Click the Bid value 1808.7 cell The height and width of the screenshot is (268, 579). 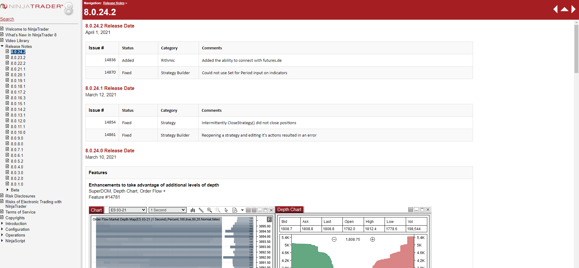(x=290, y=229)
